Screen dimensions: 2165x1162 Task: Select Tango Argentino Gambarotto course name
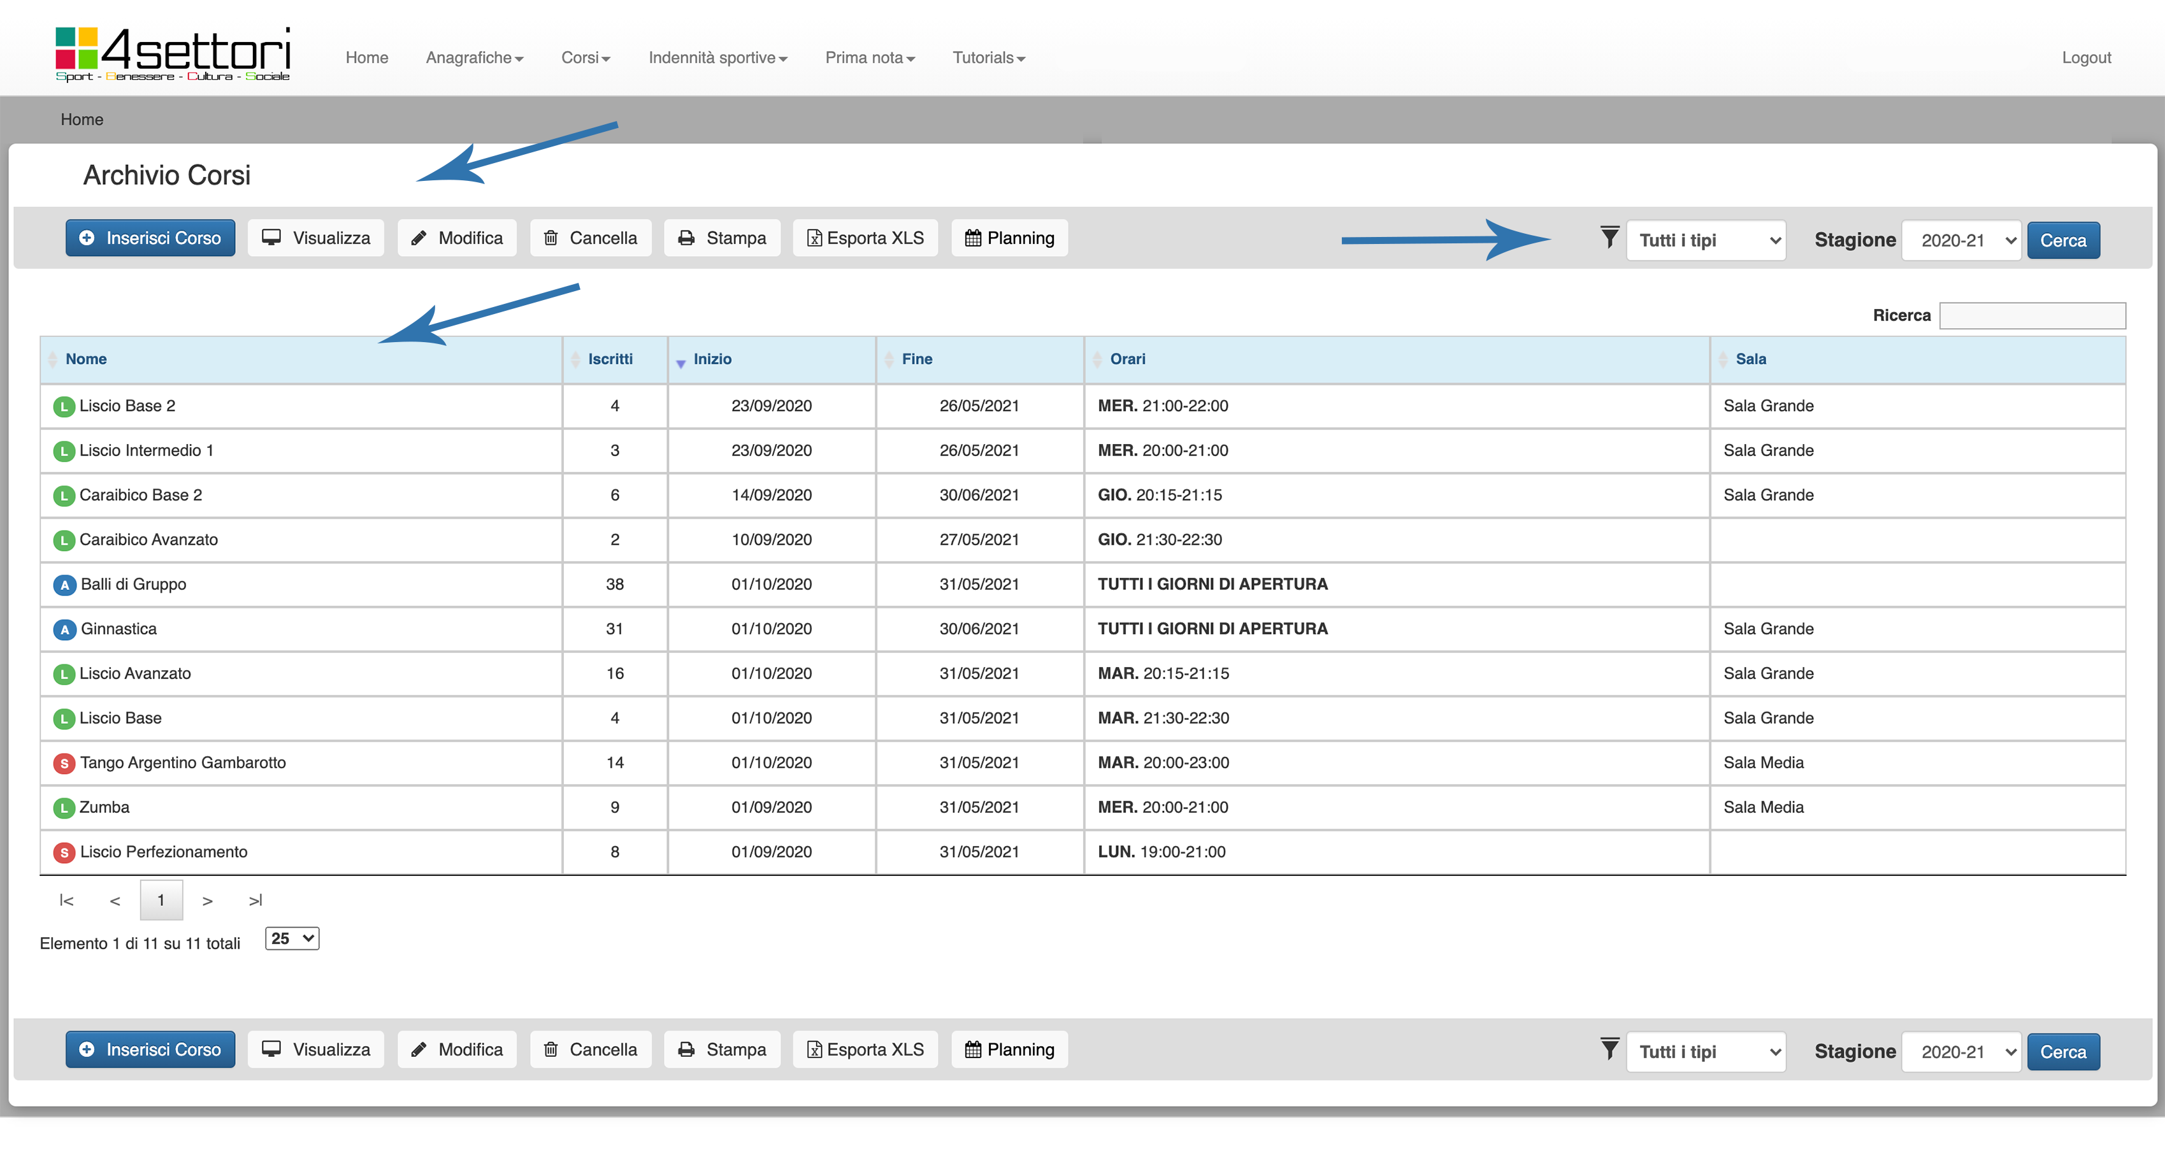183,763
